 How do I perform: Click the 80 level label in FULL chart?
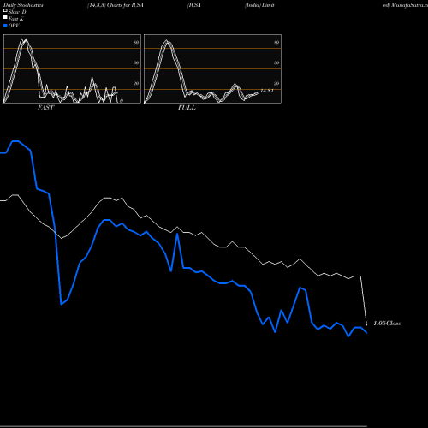pyautogui.click(x=276, y=42)
